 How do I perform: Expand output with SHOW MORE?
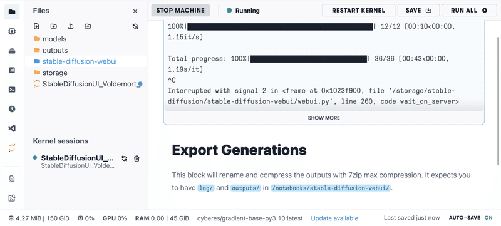pyautogui.click(x=324, y=118)
